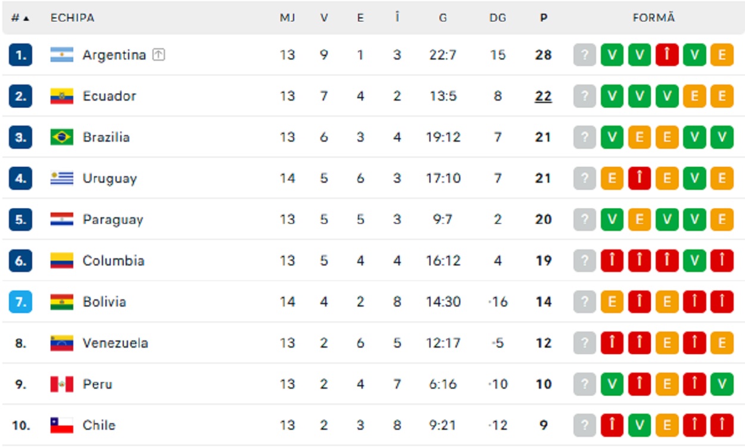This screenshot has height=447, width=745.
Task: Open the Columbia team page
Action: coord(113,261)
